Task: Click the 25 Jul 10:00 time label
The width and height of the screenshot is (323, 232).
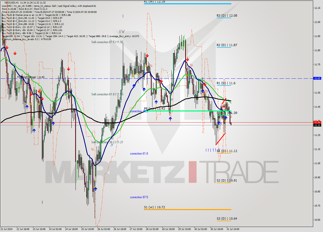Action: click(88, 229)
